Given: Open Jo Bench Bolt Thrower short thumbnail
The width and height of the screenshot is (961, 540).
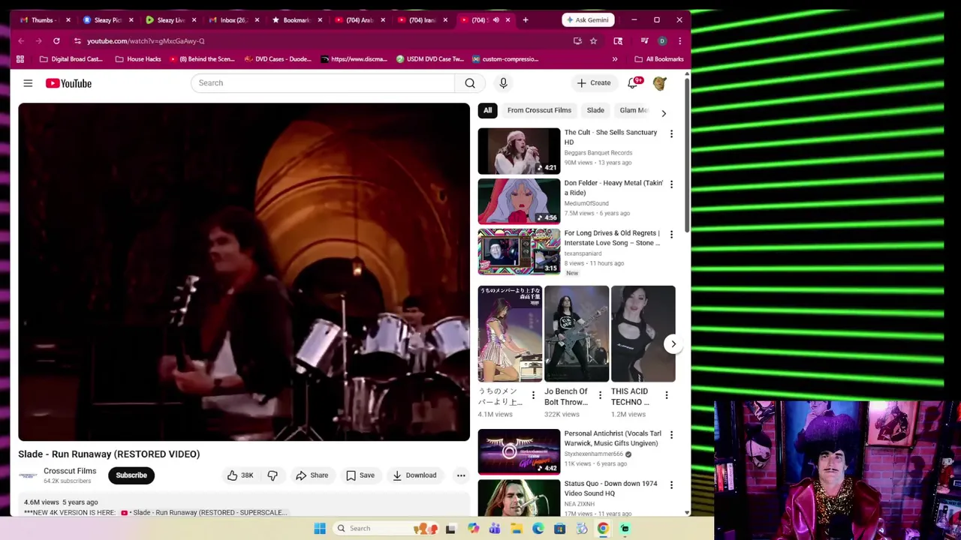Looking at the screenshot, I should [x=577, y=334].
